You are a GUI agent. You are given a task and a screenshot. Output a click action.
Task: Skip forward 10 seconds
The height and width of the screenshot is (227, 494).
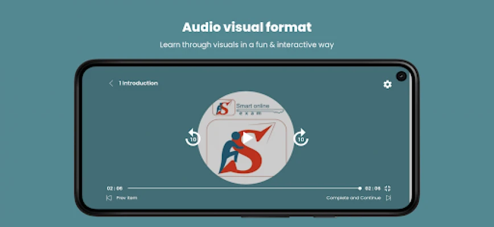(301, 137)
